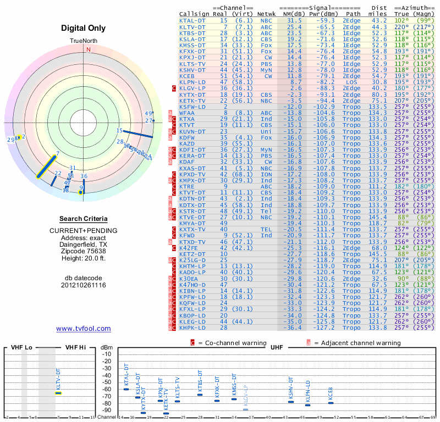Click the Pwr(dBm) column header
440x422 pixels.
(323, 14)
